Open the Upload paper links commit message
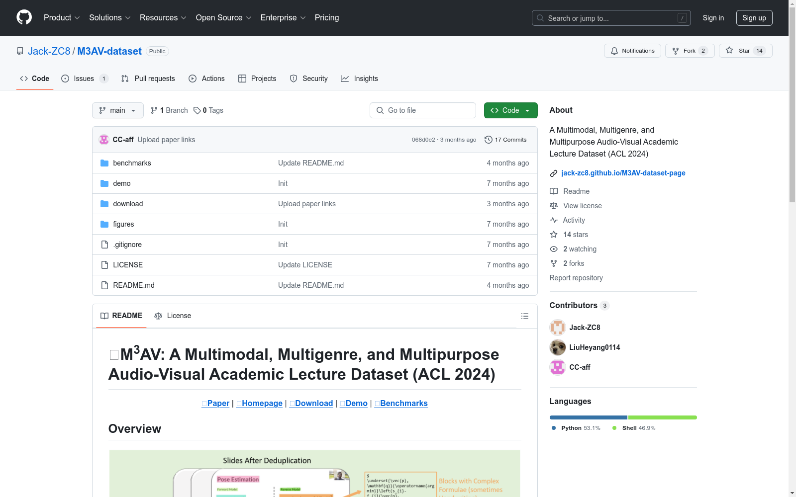Image resolution: width=796 pixels, height=497 pixels. click(166, 140)
